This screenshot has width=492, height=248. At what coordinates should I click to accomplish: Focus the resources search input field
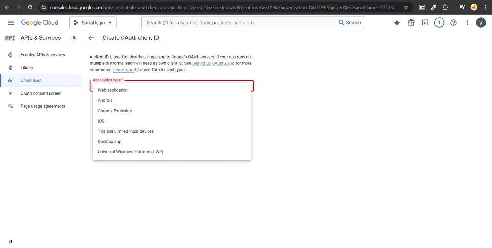238,23
